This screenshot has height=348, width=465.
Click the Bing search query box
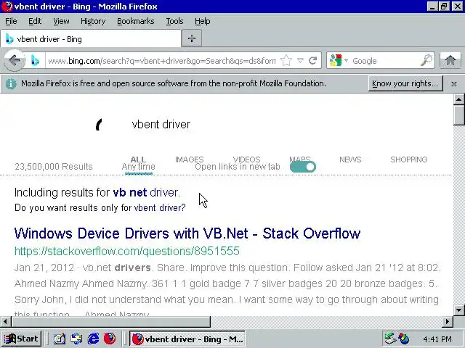click(161, 124)
